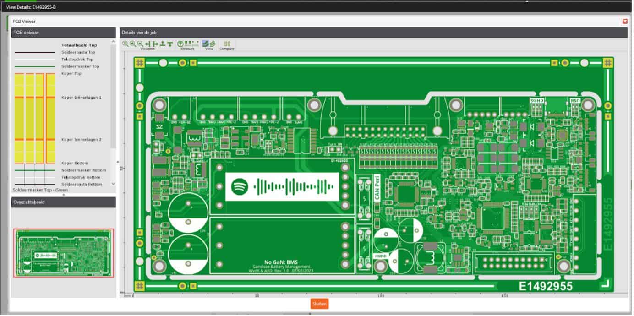634x316 pixels.
Task: Click the layer list scroll-down arrow
Action: 113,185
